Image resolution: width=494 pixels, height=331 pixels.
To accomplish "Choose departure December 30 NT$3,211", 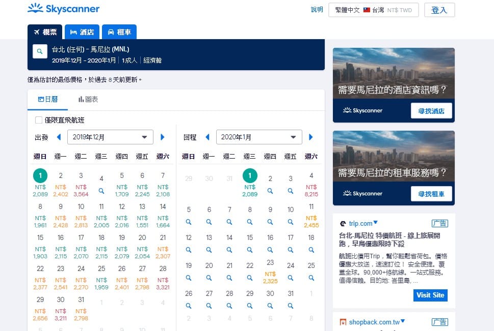I will coord(61,309).
